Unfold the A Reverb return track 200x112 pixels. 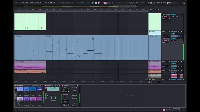[x=150, y=75]
